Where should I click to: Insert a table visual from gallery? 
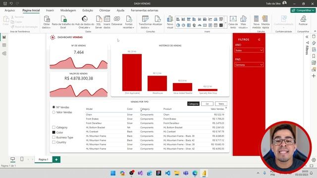216,25
